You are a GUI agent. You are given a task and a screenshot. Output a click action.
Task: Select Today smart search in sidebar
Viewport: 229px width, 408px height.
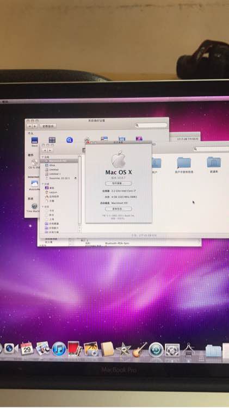pos(60,211)
